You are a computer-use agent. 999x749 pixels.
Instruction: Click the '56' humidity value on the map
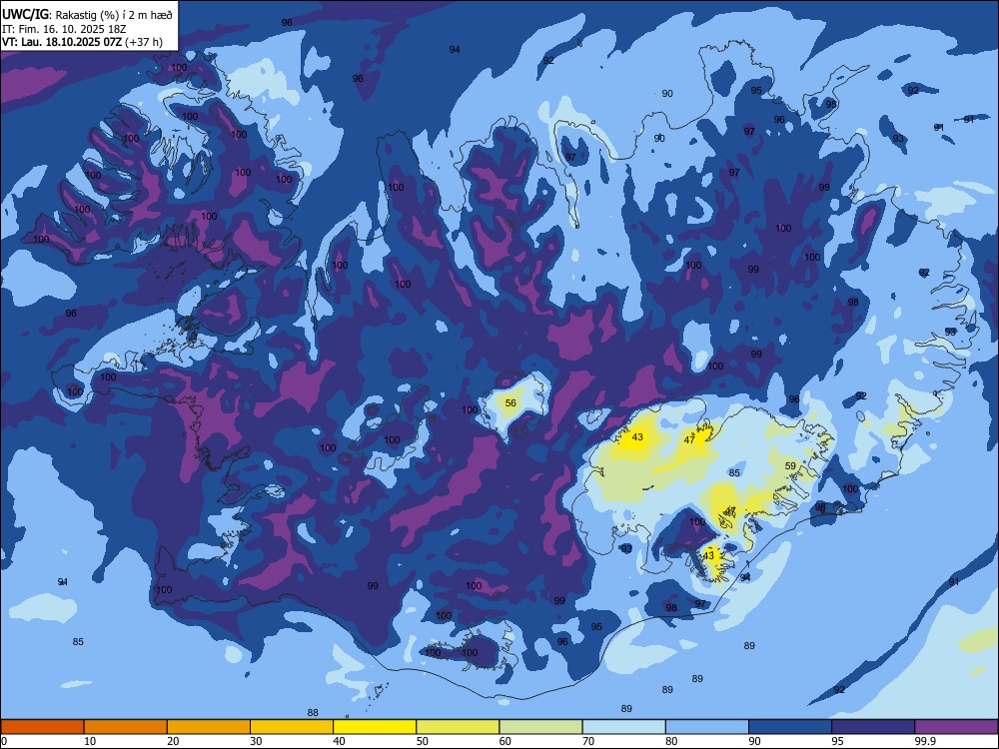click(x=510, y=403)
